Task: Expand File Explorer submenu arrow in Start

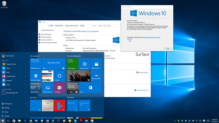Action: click(x=26, y=104)
